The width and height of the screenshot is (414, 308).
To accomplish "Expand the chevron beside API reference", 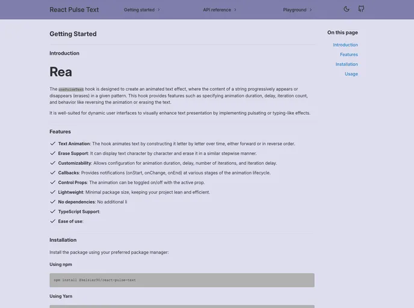I will click(x=235, y=10).
